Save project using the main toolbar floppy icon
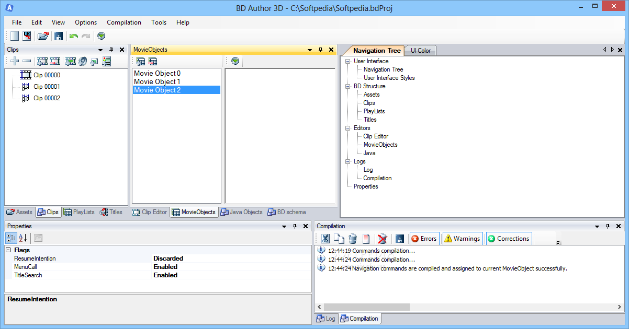Image resolution: width=629 pixels, height=329 pixels. [x=58, y=36]
